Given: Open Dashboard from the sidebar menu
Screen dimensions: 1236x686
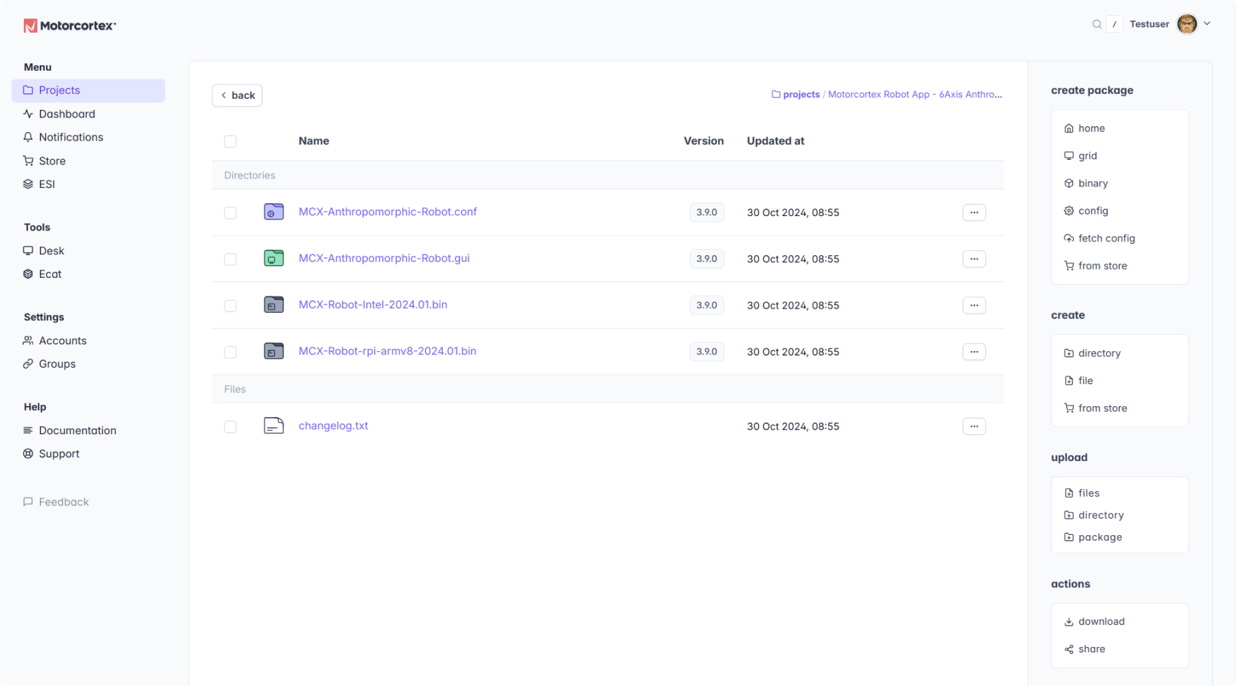Looking at the screenshot, I should [67, 114].
